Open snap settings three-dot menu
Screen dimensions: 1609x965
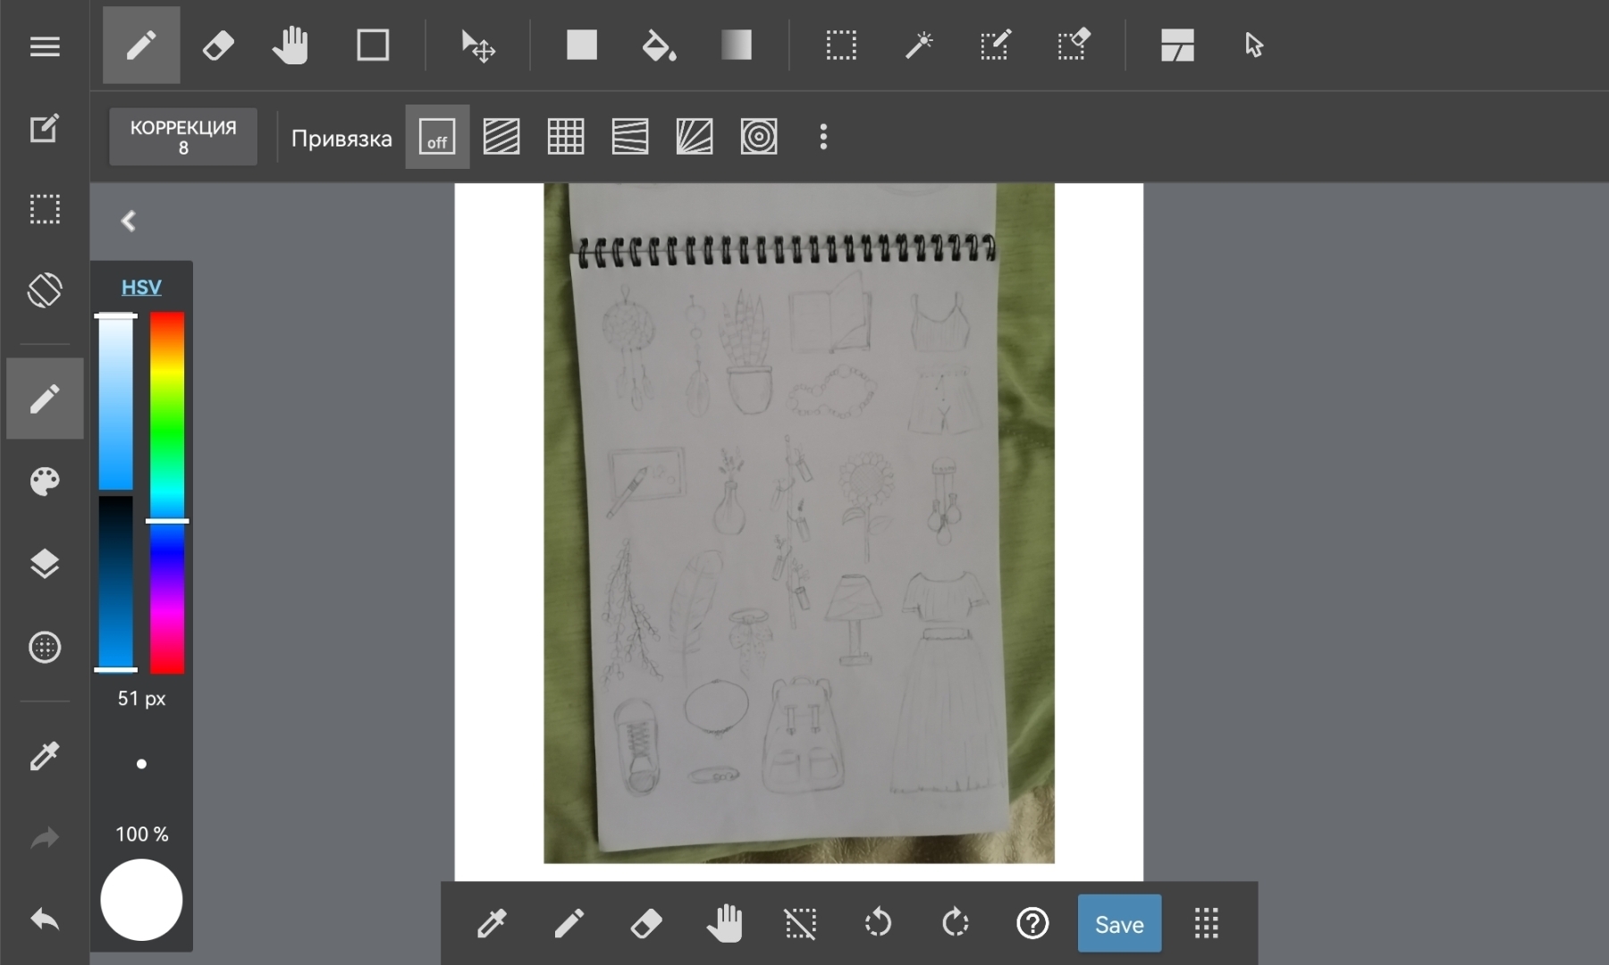pos(823,138)
